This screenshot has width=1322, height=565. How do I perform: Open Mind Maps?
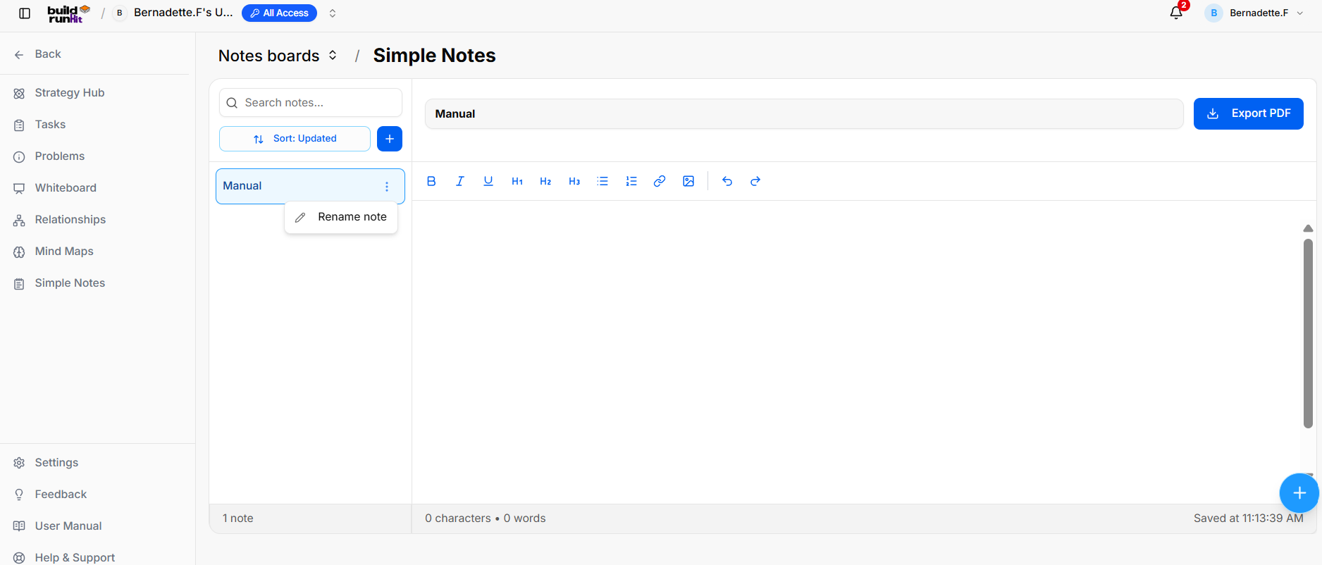click(x=64, y=252)
